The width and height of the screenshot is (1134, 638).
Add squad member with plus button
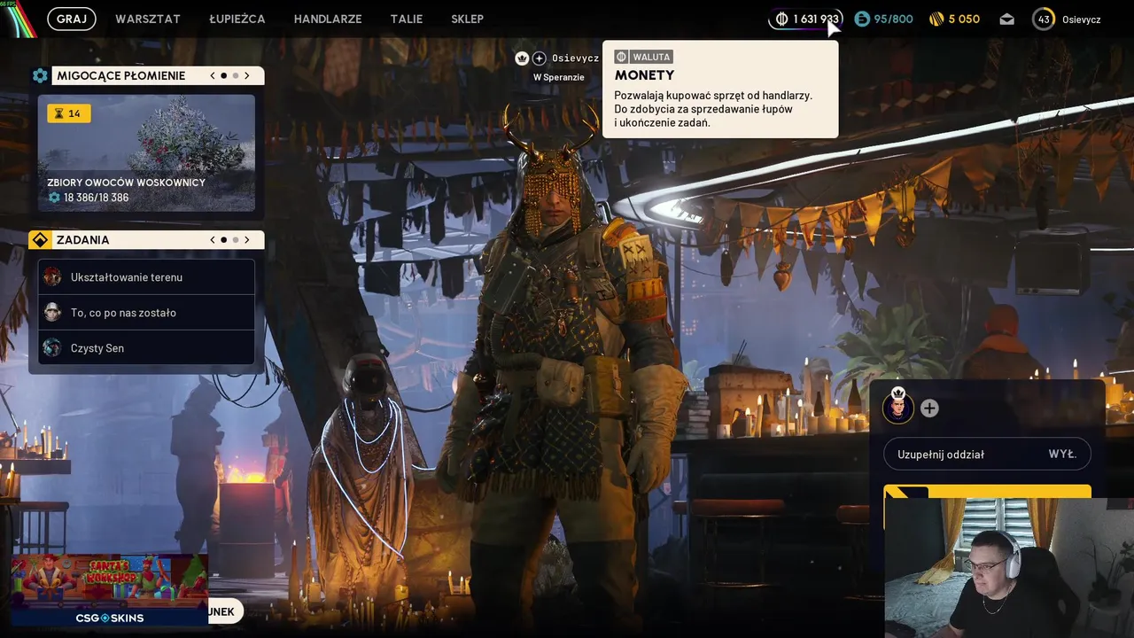929,408
